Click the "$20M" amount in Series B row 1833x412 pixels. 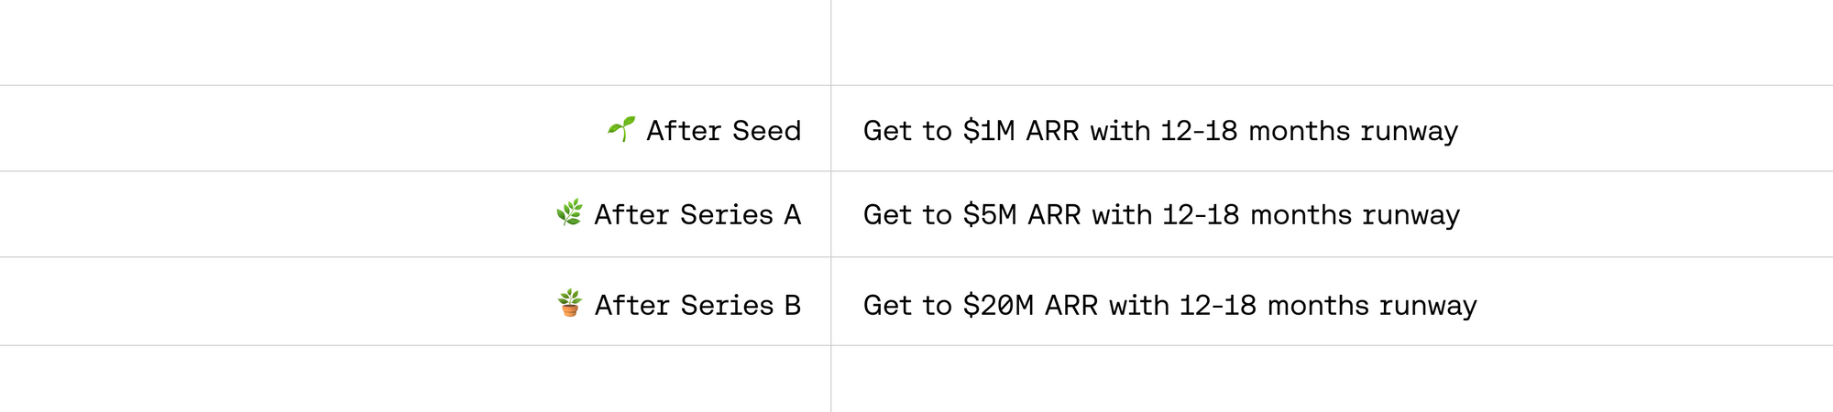[x=998, y=305]
